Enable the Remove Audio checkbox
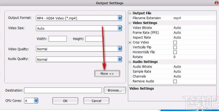This screenshot has height=111, width=219. click(x=175, y=81)
